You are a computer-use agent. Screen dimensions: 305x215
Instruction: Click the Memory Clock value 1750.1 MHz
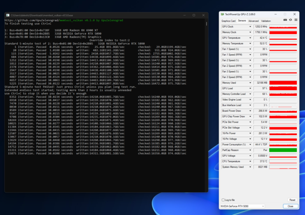tap(261, 32)
